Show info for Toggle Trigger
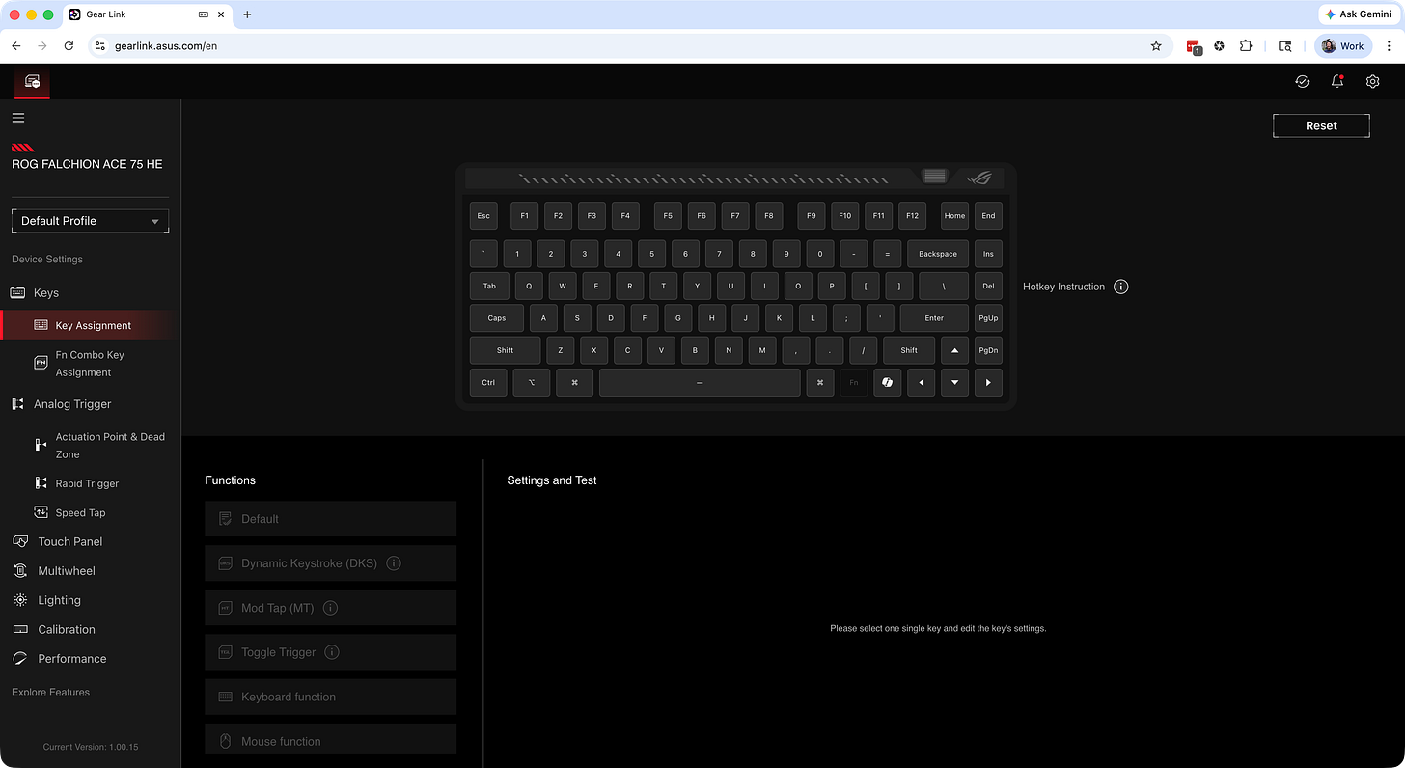Image resolution: width=1405 pixels, height=768 pixels. click(332, 652)
